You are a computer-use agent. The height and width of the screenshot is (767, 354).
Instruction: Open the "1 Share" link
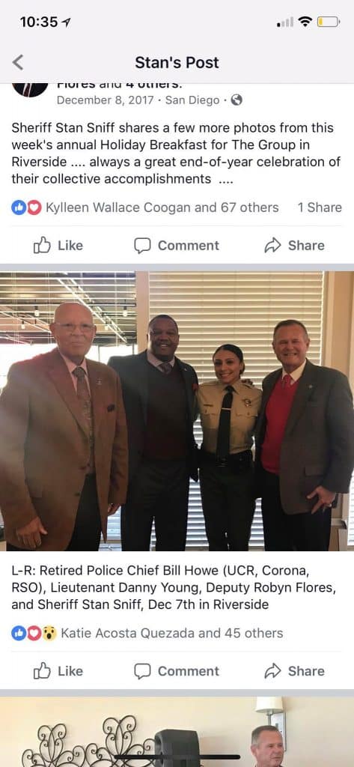coord(320,208)
